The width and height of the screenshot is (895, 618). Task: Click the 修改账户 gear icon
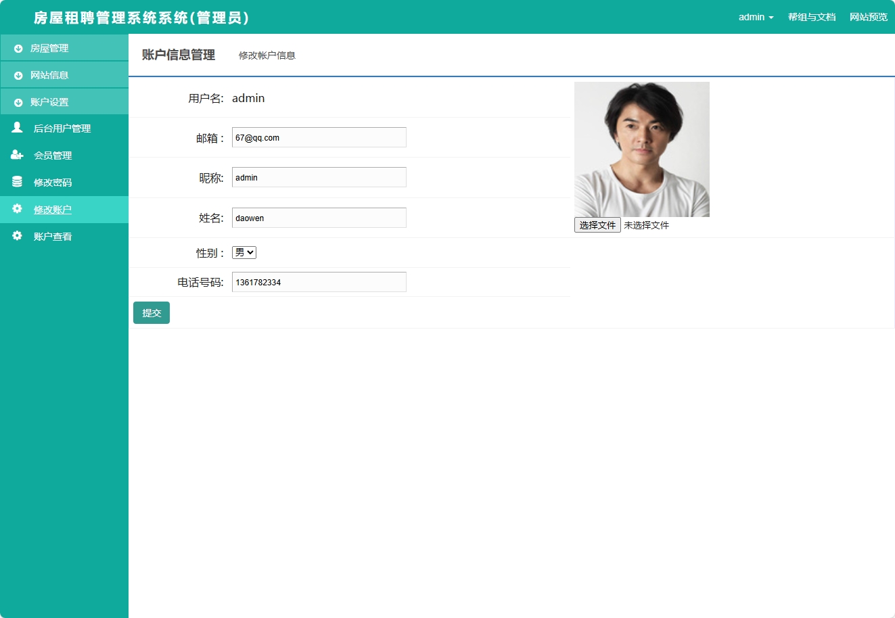click(x=16, y=209)
